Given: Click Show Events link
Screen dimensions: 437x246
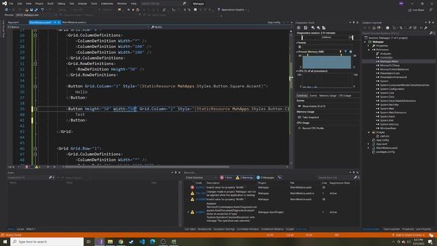Looking at the screenshot, I should click(x=314, y=107).
